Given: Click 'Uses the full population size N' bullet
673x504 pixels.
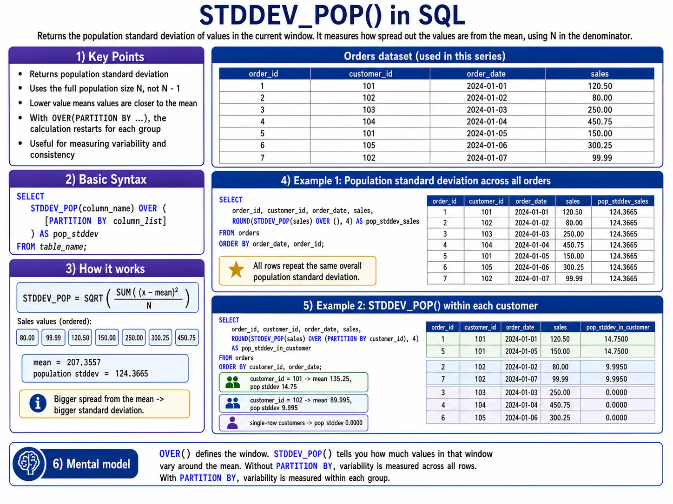Looking at the screenshot, I should click(x=105, y=88).
